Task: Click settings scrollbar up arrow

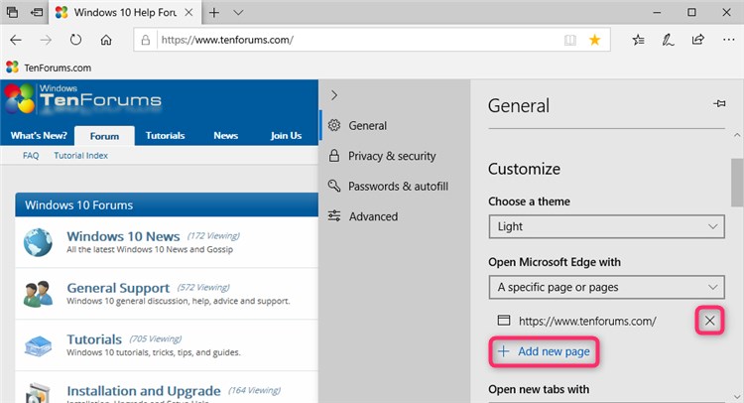Action: click(737, 135)
